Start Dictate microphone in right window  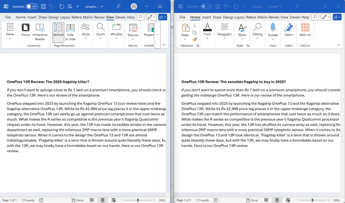(x=273, y=32)
